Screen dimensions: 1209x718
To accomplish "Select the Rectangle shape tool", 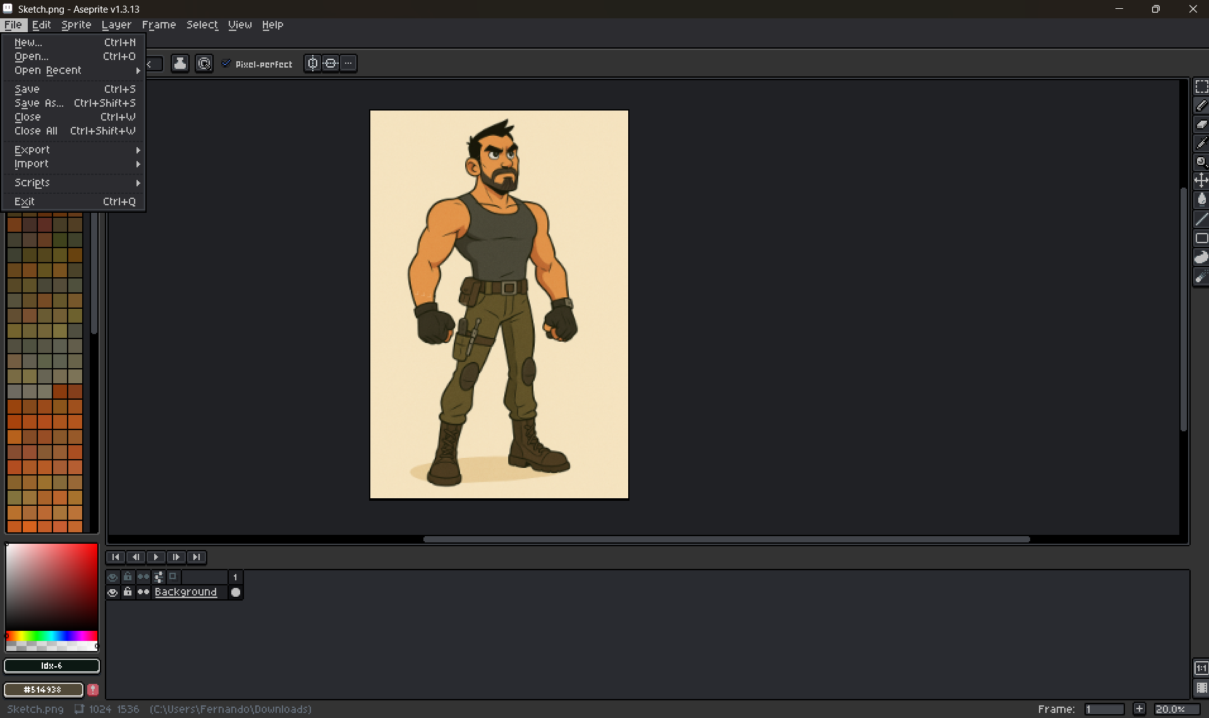I will pos(1201,238).
